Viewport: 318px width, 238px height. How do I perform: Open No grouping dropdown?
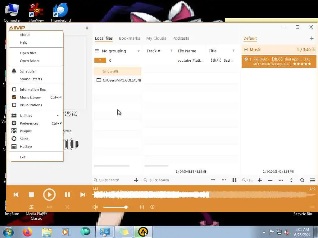tap(139, 51)
